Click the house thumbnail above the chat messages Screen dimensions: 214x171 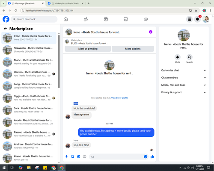tap(110, 65)
